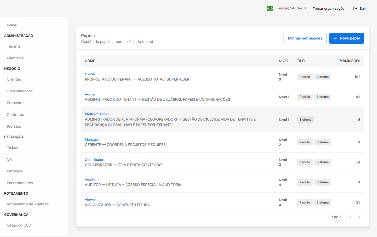Open Tenants in the sidebar

coord(14,46)
